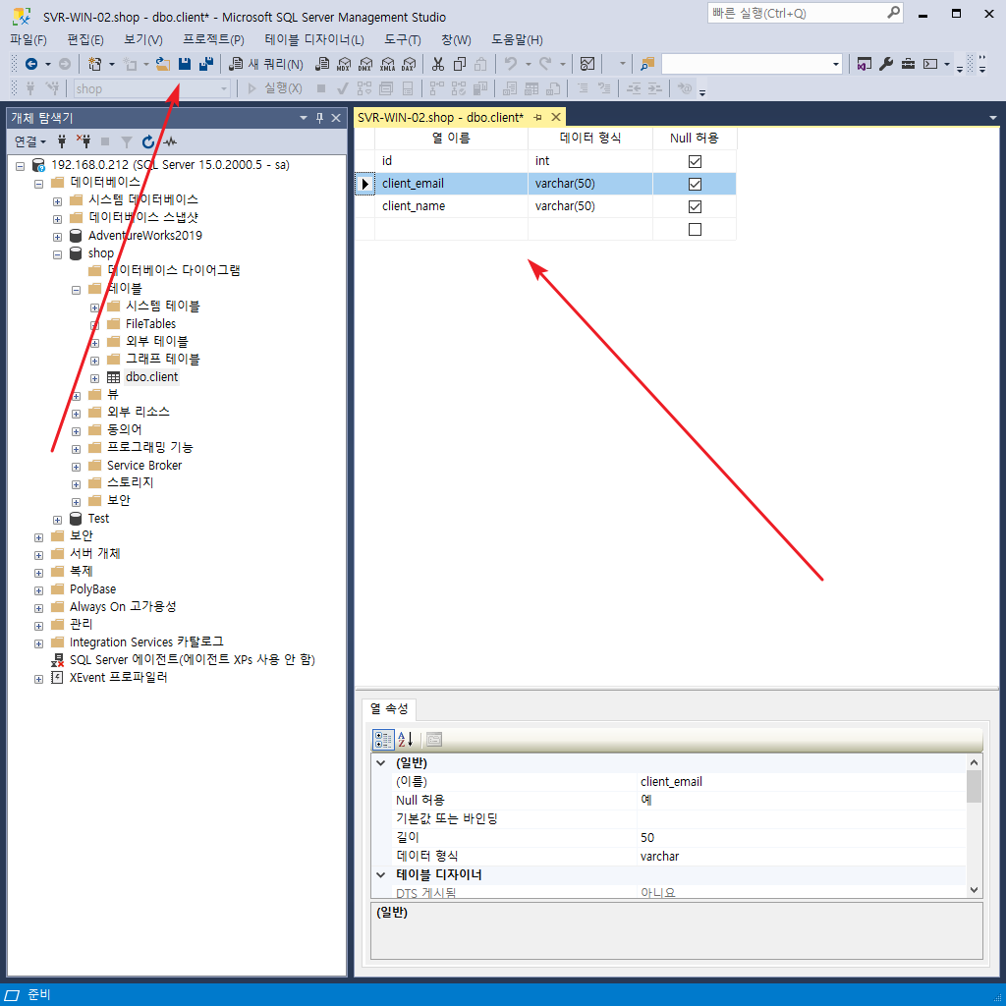This screenshot has width=1006, height=1006.
Task: Select the AdventureWorks2019 database
Action: point(145,236)
